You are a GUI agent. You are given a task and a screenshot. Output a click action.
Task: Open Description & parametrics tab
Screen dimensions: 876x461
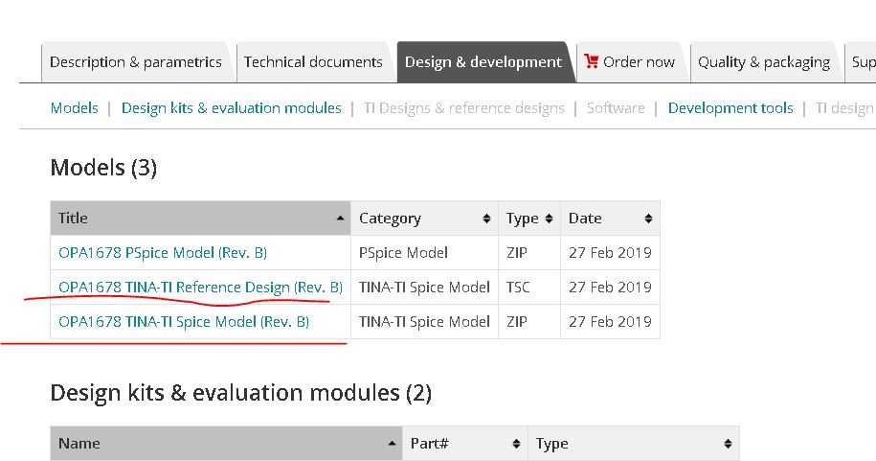tap(135, 62)
